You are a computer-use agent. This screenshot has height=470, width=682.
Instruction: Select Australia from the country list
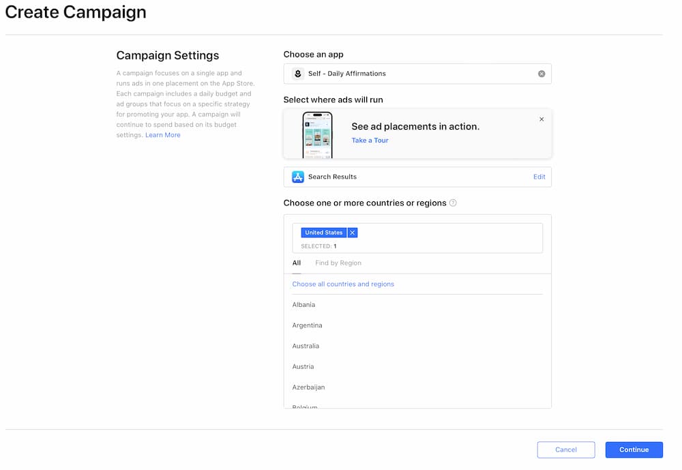click(306, 346)
